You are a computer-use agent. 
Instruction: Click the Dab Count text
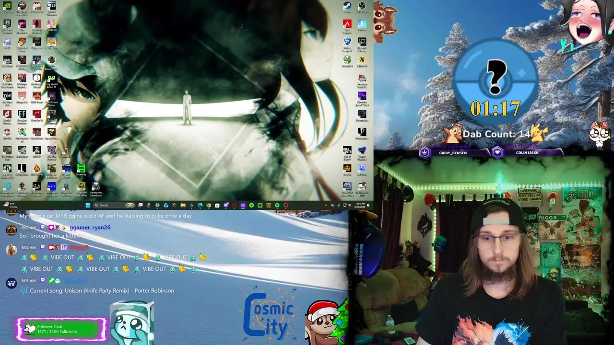(496, 135)
